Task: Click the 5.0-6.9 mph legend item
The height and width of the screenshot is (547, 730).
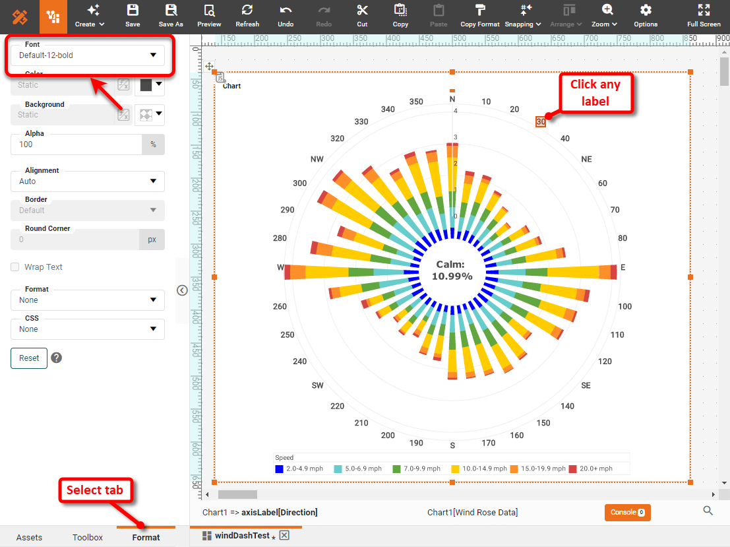Action: click(358, 468)
